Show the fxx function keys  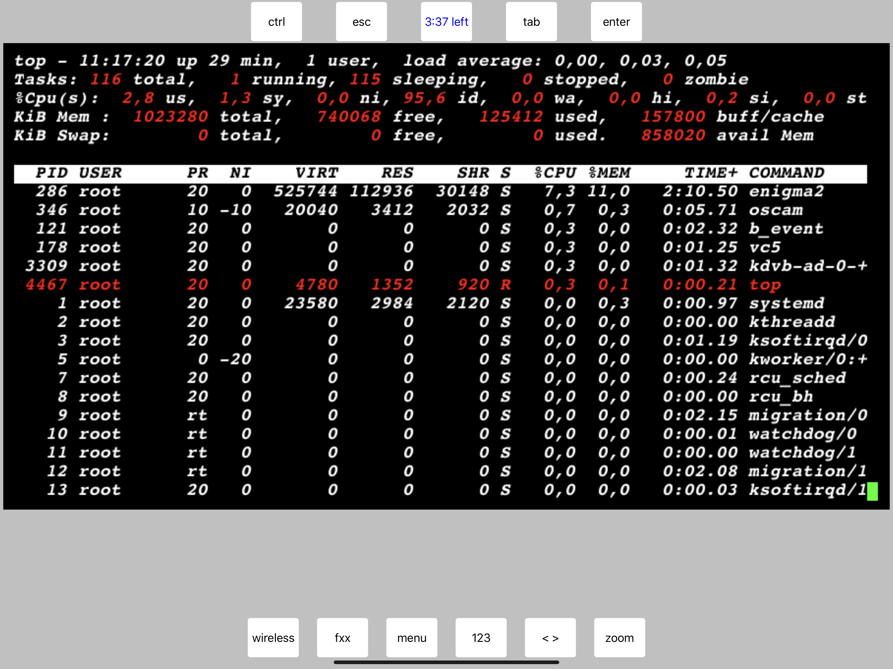[342, 638]
